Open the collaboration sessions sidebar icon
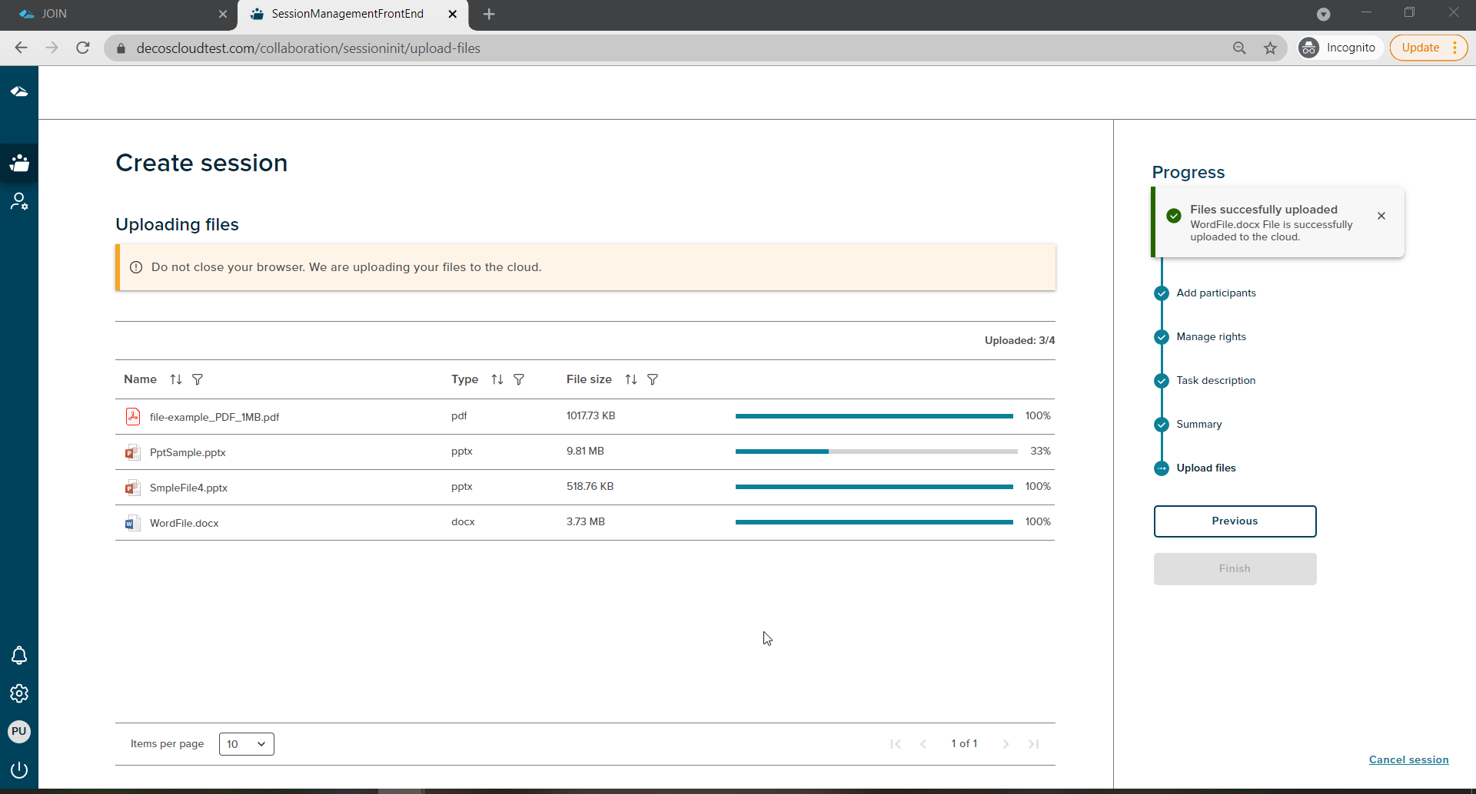 [19, 163]
